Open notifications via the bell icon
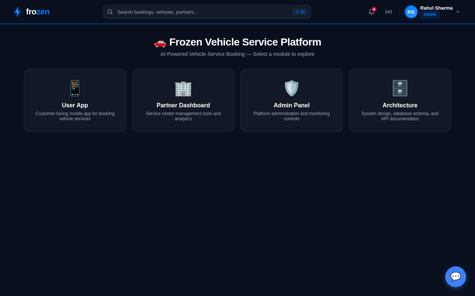The height and width of the screenshot is (296, 475). click(x=371, y=12)
